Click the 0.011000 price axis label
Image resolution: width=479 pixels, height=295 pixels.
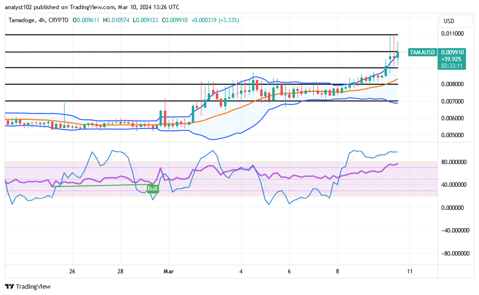[x=452, y=34]
